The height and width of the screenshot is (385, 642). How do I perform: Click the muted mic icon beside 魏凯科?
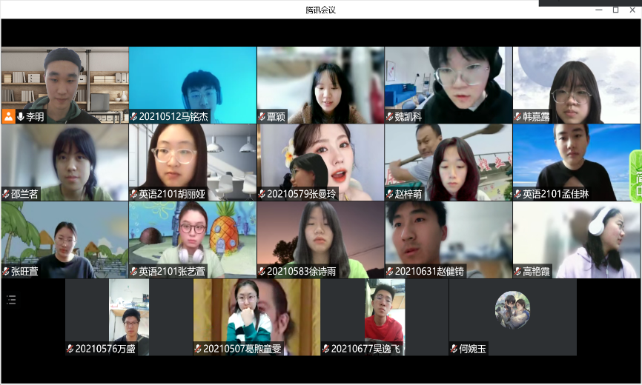tap(390, 117)
